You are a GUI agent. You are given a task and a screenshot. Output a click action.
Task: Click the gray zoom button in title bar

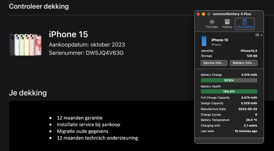pos(209,14)
